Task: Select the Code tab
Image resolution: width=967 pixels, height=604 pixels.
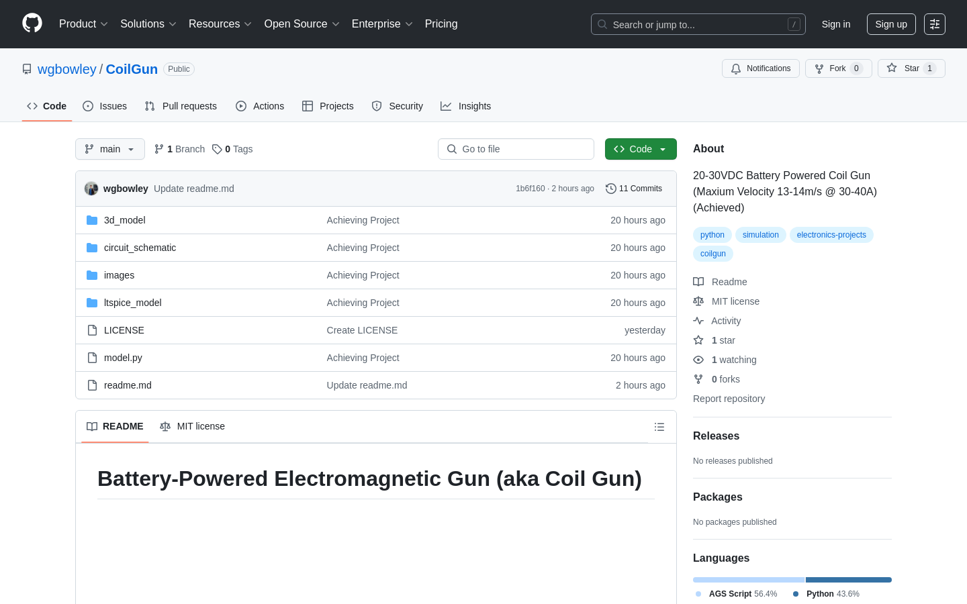Action: (x=47, y=106)
